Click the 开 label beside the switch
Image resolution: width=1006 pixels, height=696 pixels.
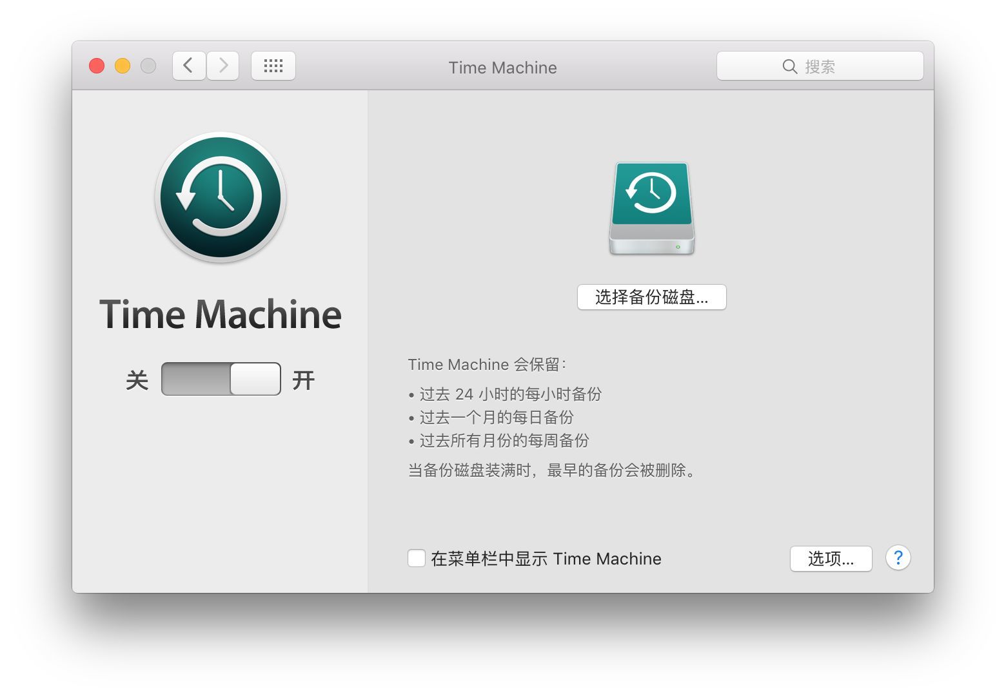(304, 380)
